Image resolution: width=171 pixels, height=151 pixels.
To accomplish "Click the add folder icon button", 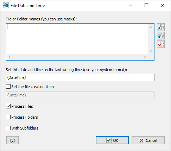I will click(x=161, y=36).
